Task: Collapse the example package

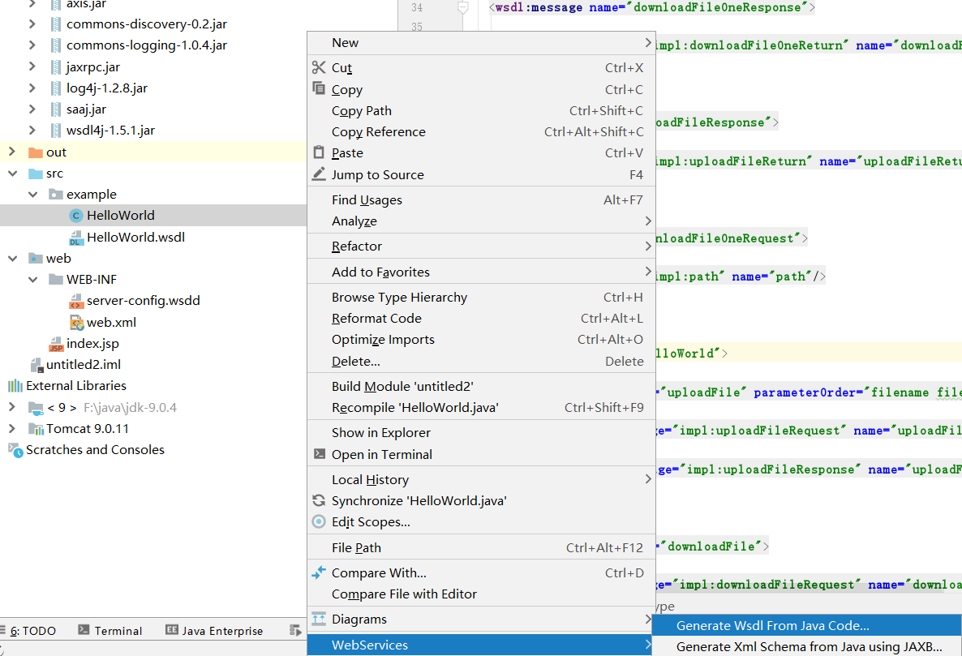Action: click(32, 195)
